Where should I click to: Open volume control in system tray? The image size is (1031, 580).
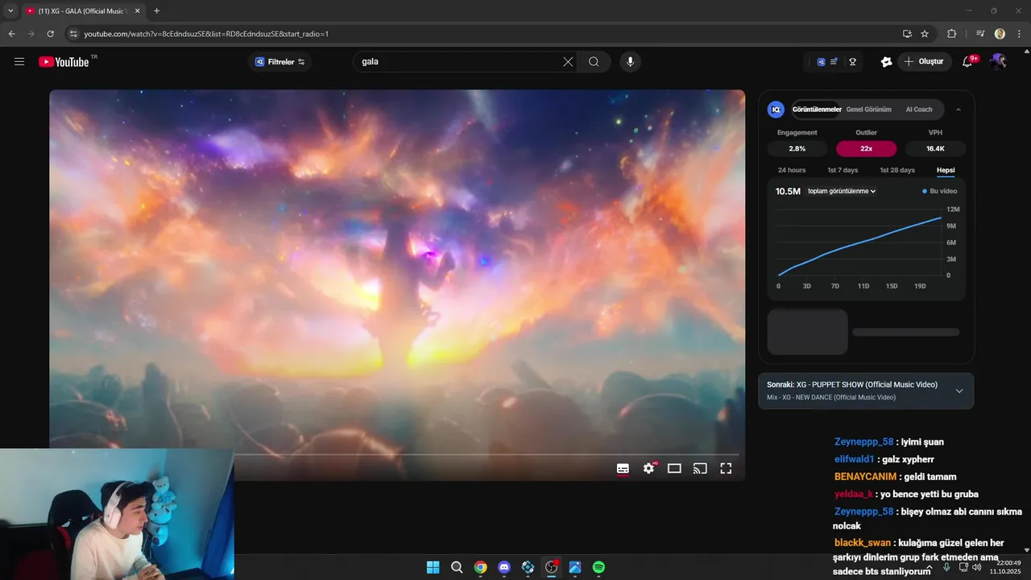(977, 567)
